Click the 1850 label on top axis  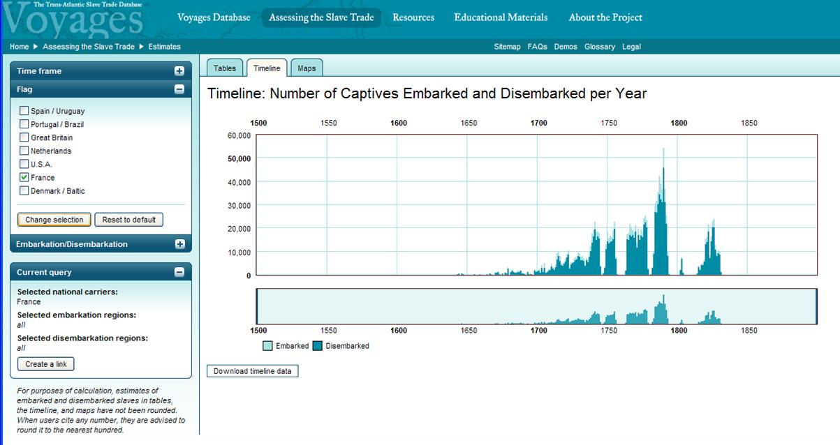pos(749,123)
